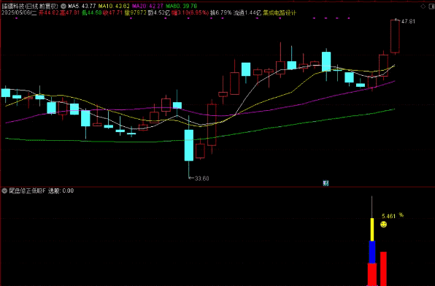The width and height of the screenshot is (435, 286).
Task: Select the green MA60 39.78 label
Action: [x=182, y=6]
